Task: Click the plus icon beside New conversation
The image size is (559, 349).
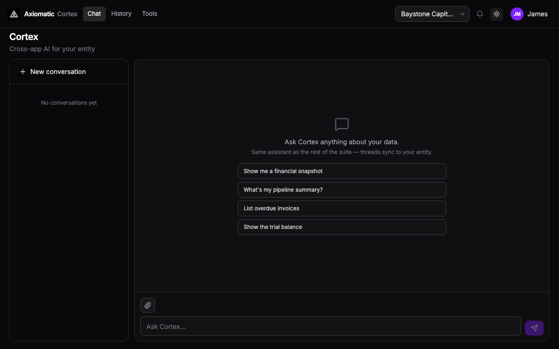Action: point(22,72)
